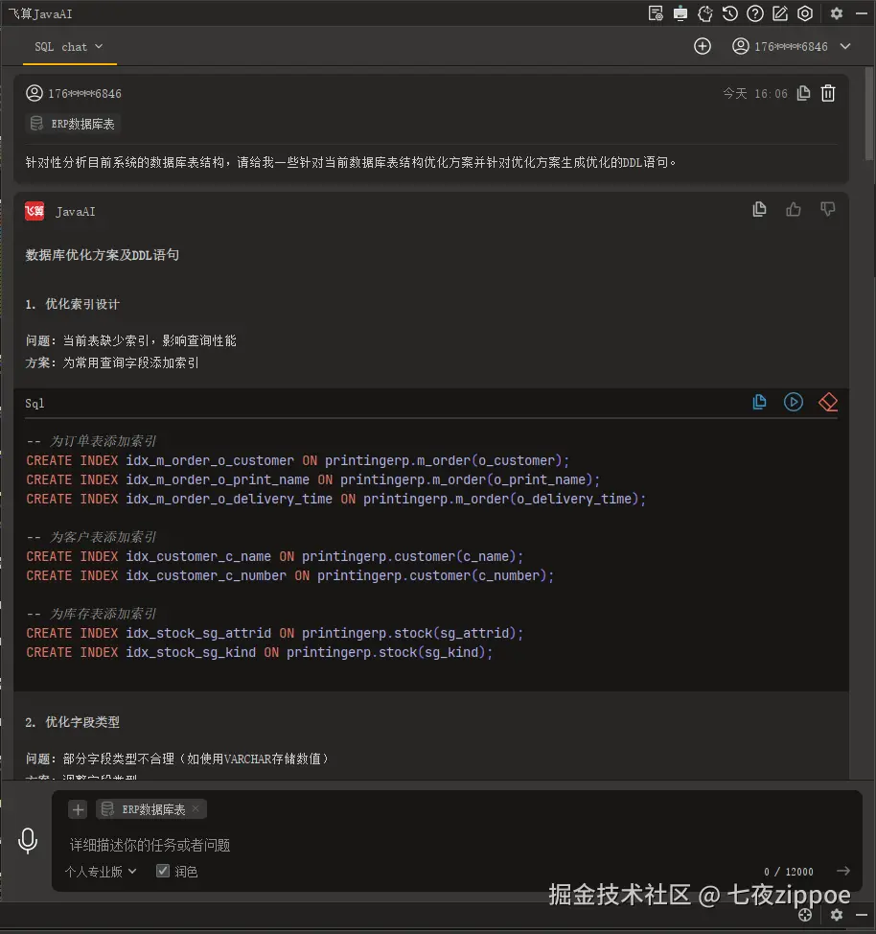Open the document settings icon in top toolbar

coord(656,13)
